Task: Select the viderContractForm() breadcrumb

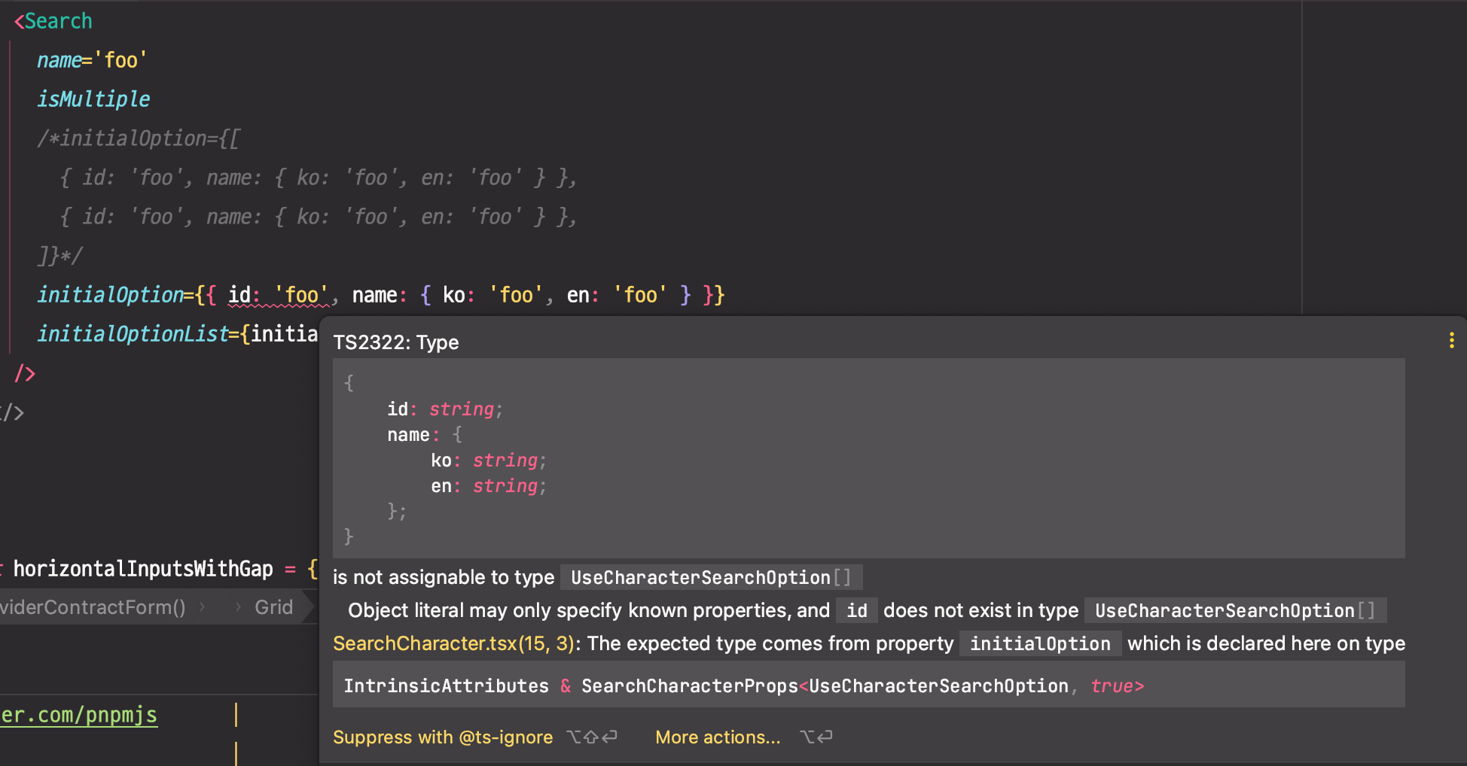Action: coord(93,607)
